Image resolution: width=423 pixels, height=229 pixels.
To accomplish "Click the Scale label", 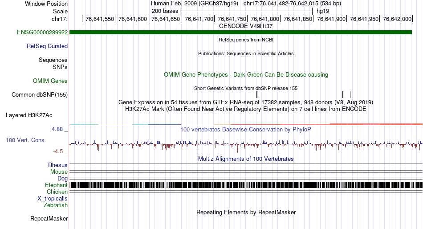I will coord(61,11).
